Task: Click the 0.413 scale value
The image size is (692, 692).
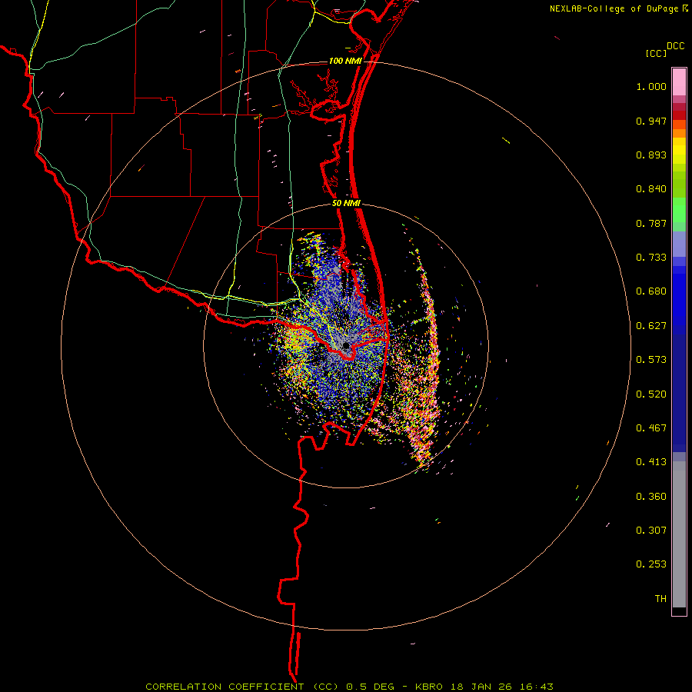Action: point(651,462)
